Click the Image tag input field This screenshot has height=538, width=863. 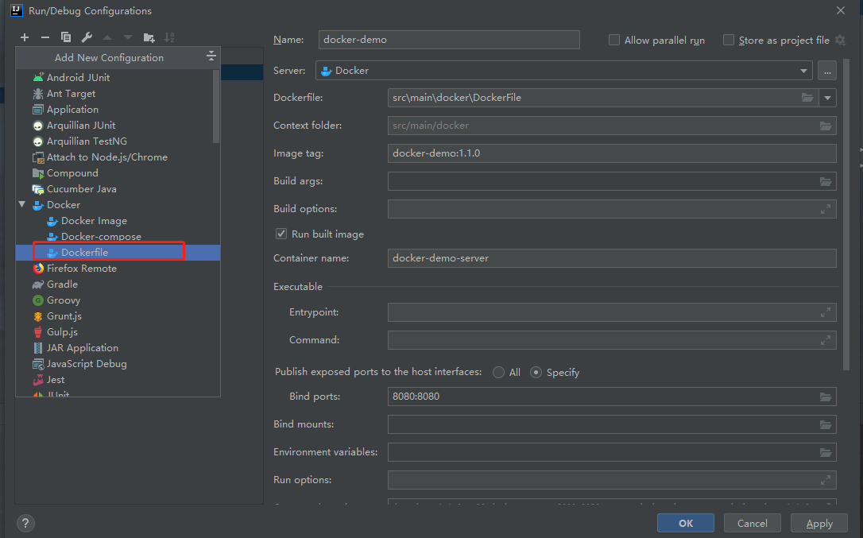[612, 153]
